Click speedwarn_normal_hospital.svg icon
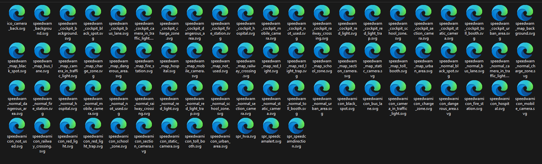This screenshot has height=164, width=542. click(68, 88)
